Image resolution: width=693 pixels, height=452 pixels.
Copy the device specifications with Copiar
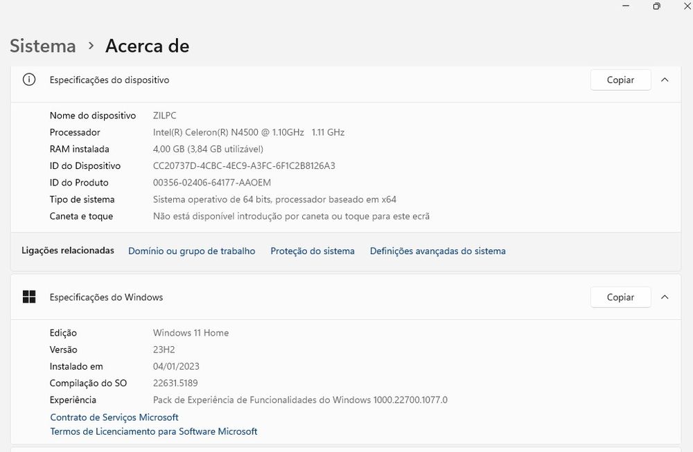click(620, 80)
